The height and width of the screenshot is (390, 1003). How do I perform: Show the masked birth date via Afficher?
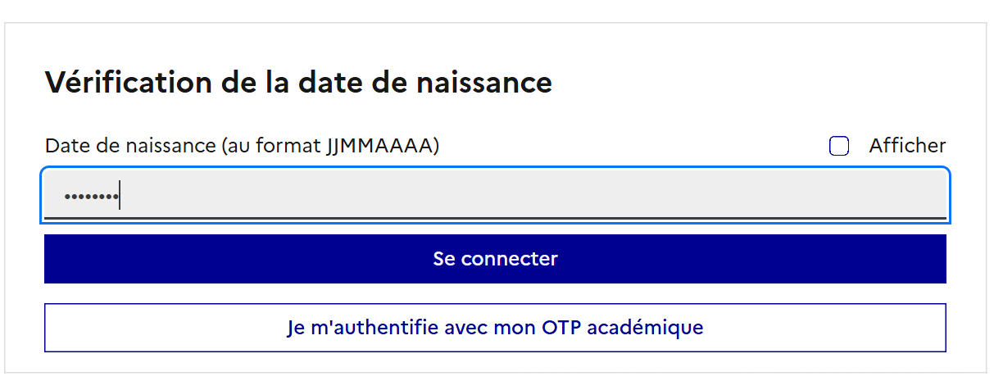pyautogui.click(x=838, y=147)
